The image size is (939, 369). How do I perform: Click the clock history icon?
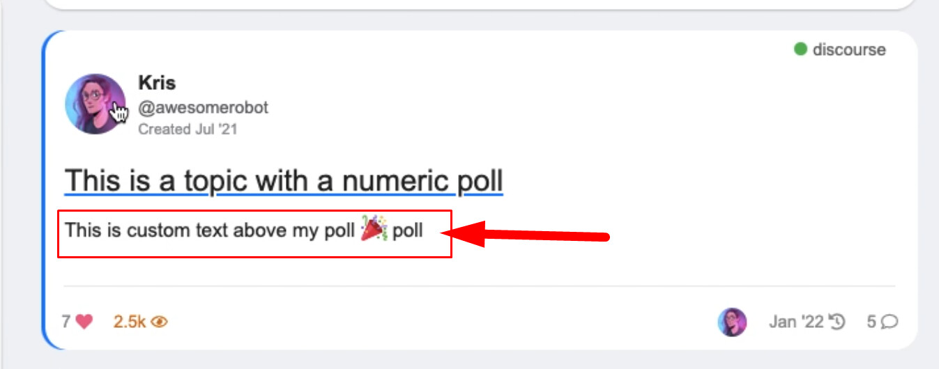tap(837, 322)
